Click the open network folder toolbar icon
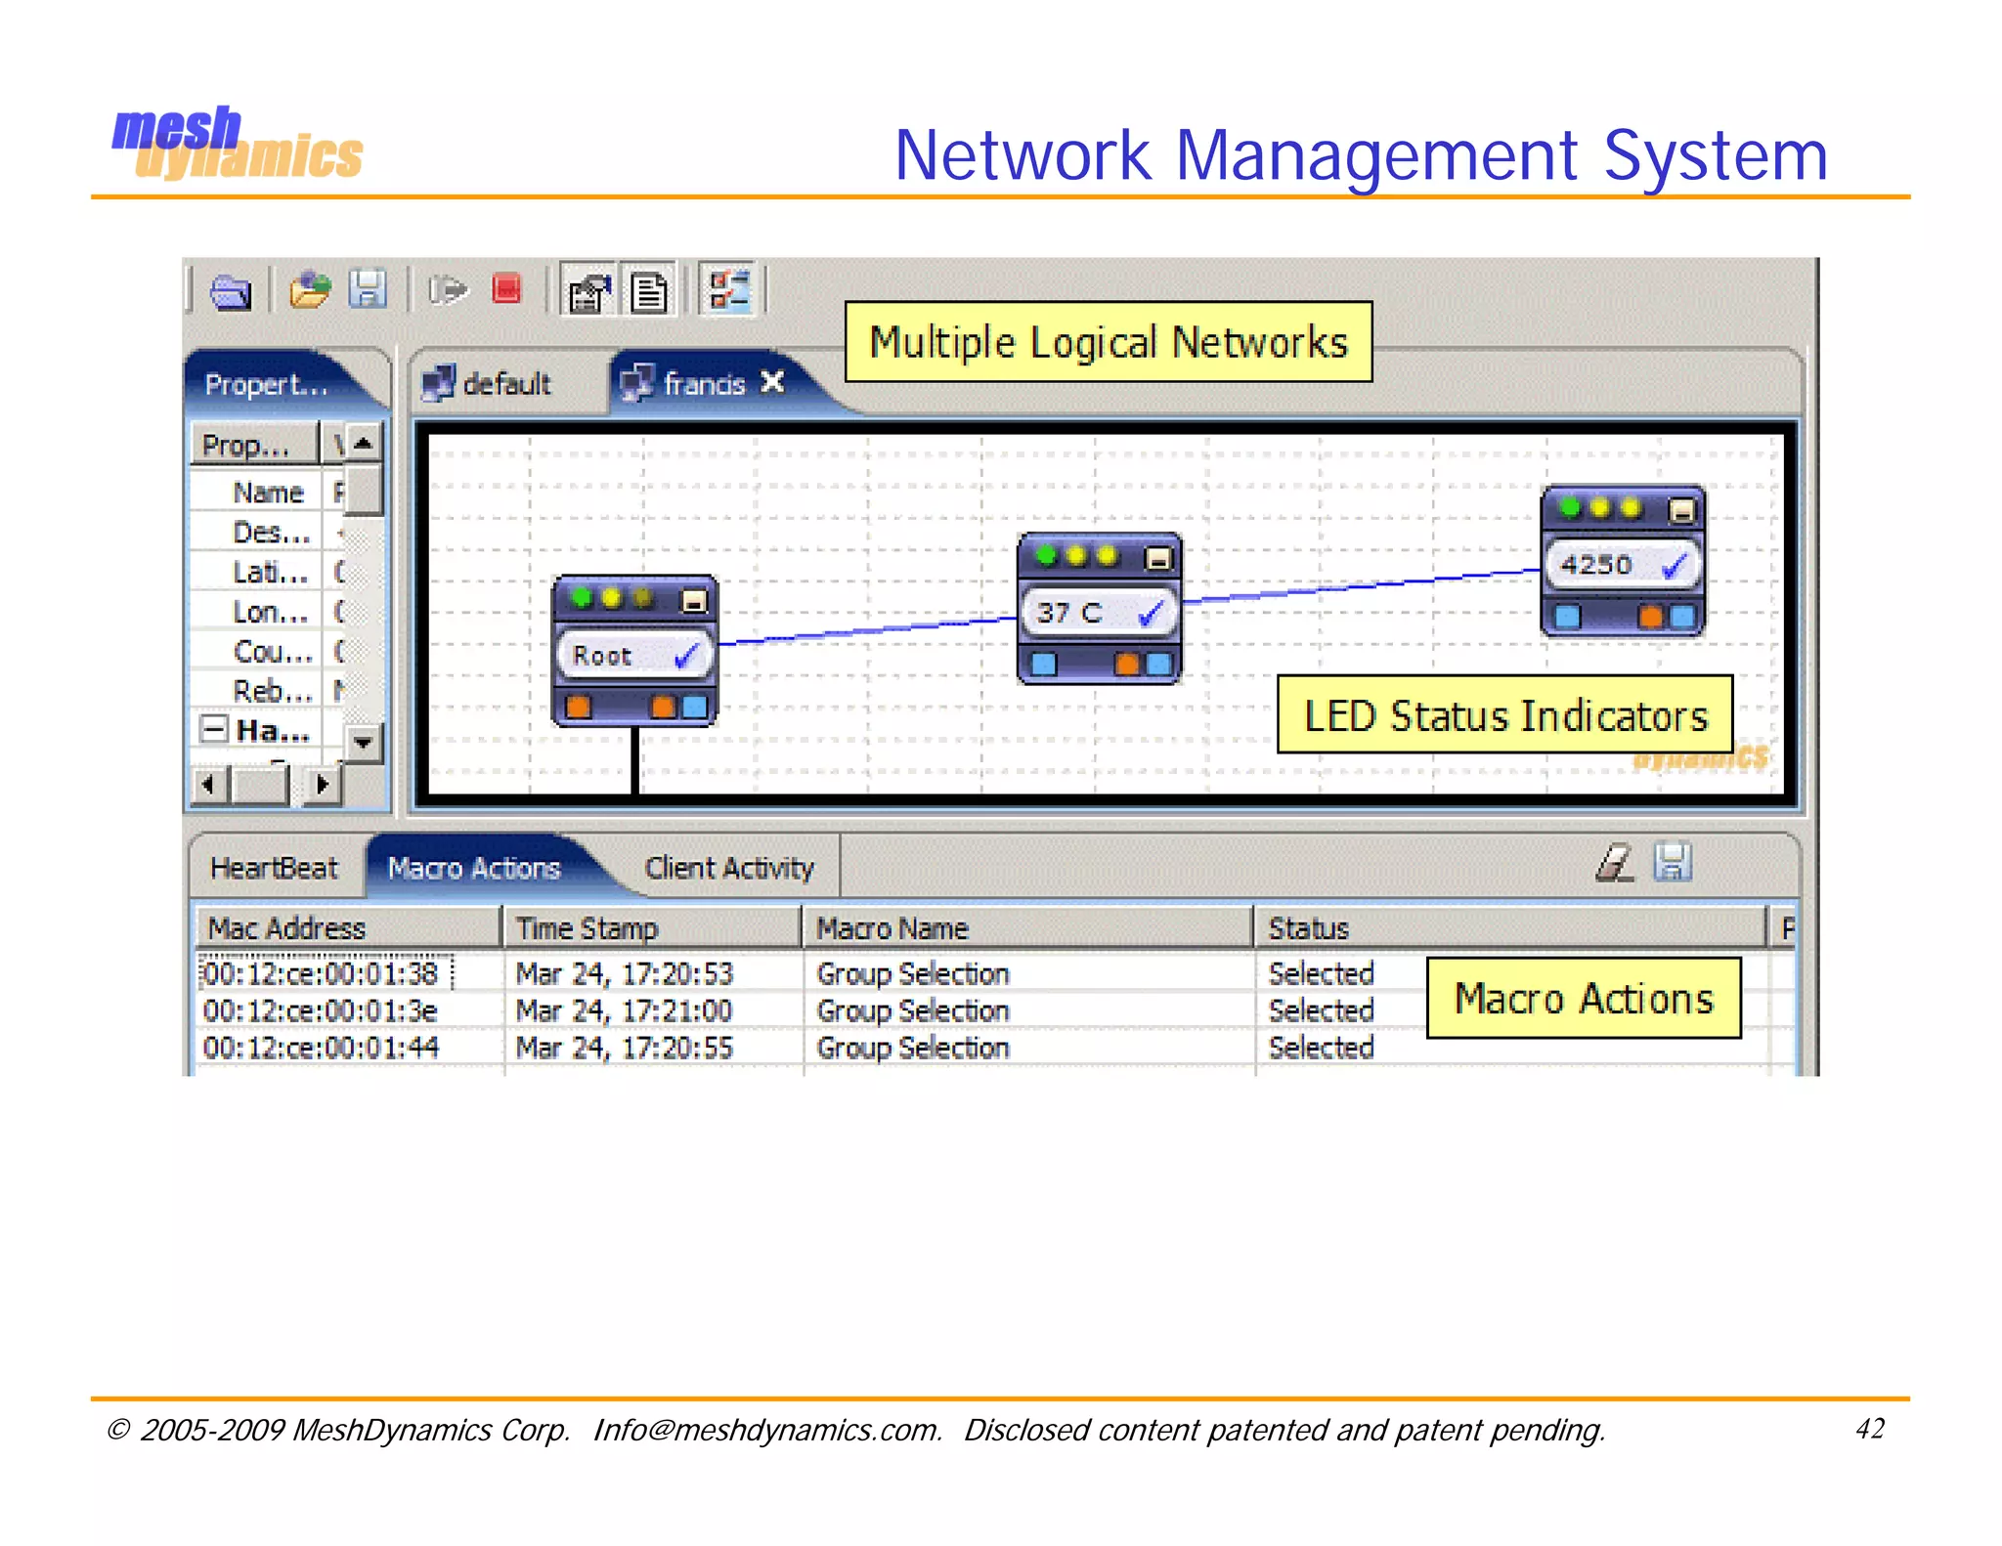Screen dimensions: 2002x1546 (231, 291)
